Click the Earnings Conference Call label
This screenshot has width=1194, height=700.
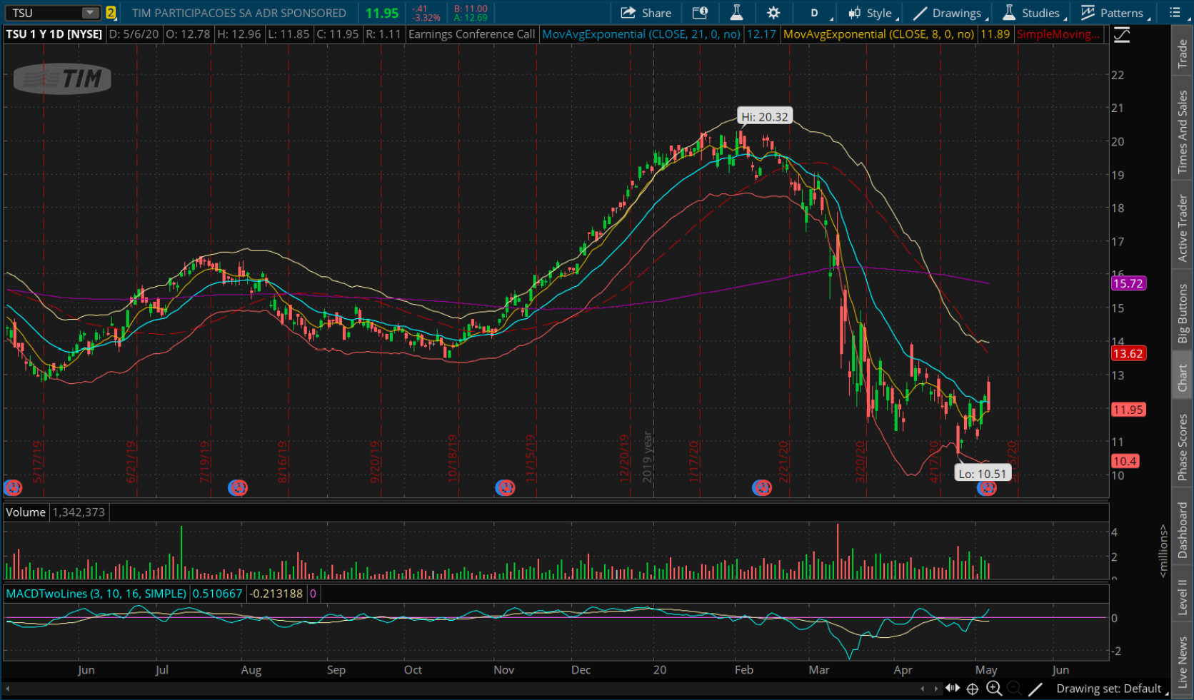click(471, 34)
